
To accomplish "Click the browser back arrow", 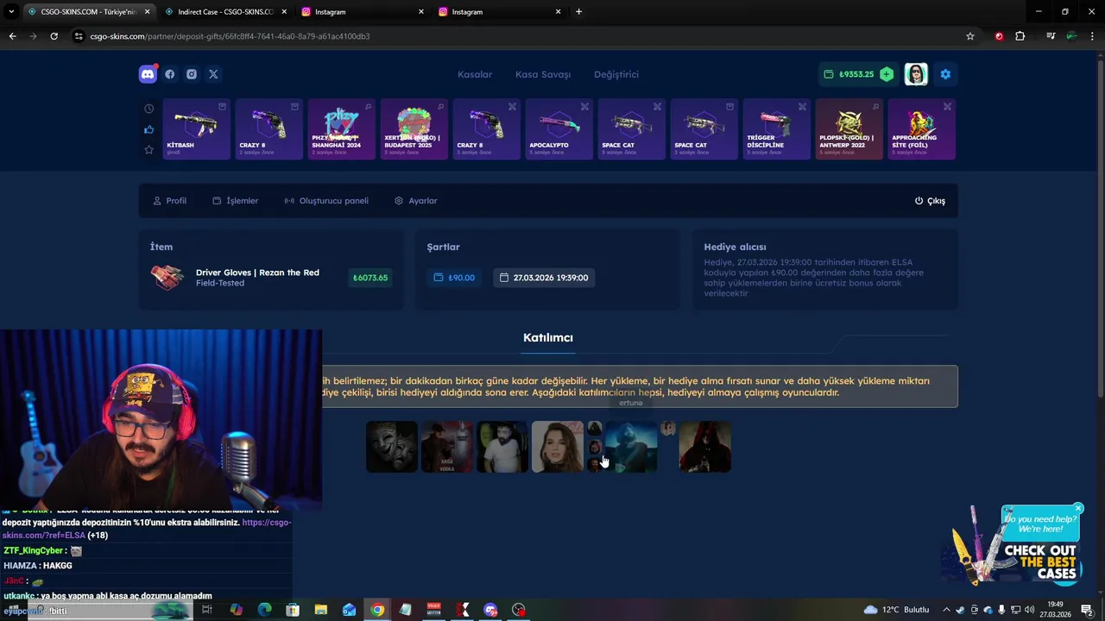I will [12, 36].
